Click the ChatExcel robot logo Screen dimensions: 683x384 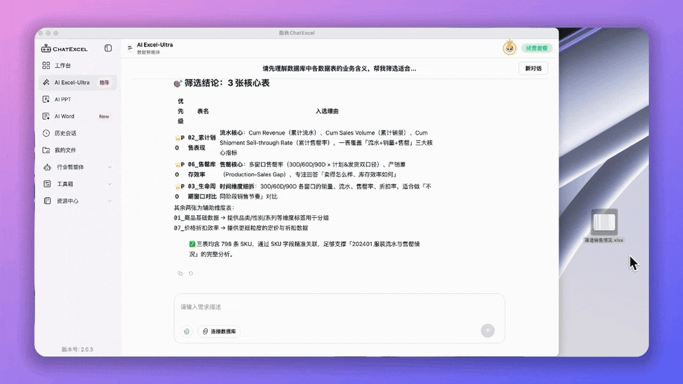coord(46,49)
